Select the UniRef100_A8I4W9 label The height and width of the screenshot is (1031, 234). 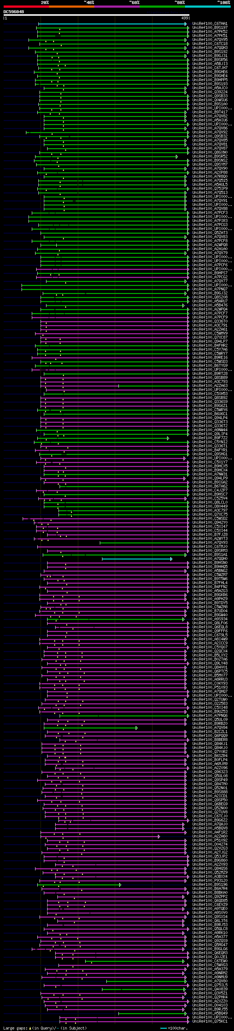(x=210, y=639)
